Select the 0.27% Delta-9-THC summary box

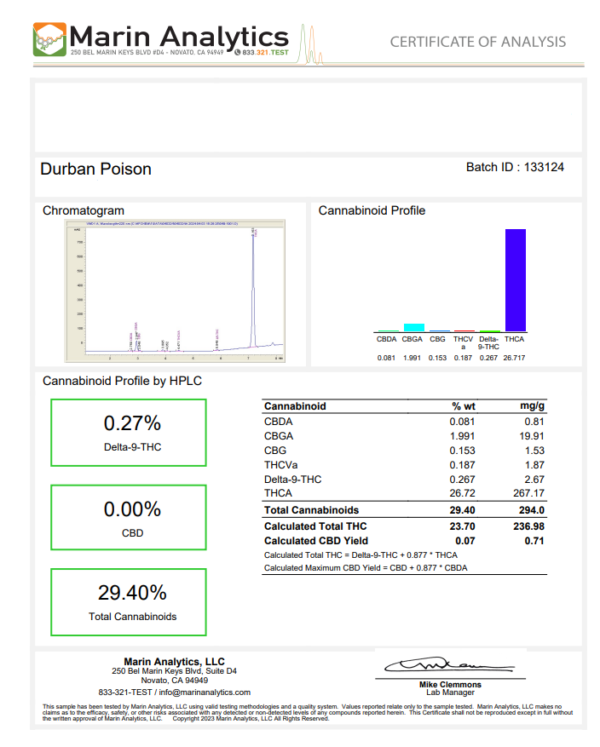[x=129, y=433]
